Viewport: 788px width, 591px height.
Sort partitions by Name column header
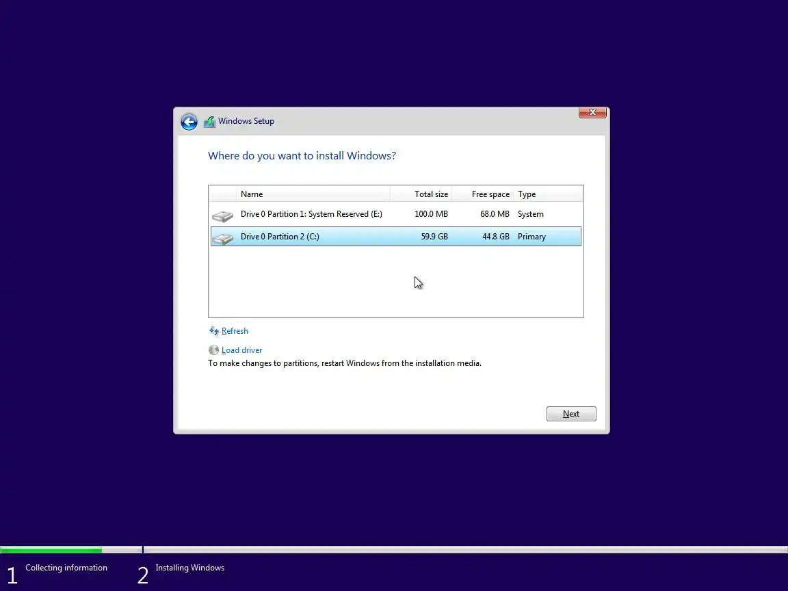(x=313, y=194)
